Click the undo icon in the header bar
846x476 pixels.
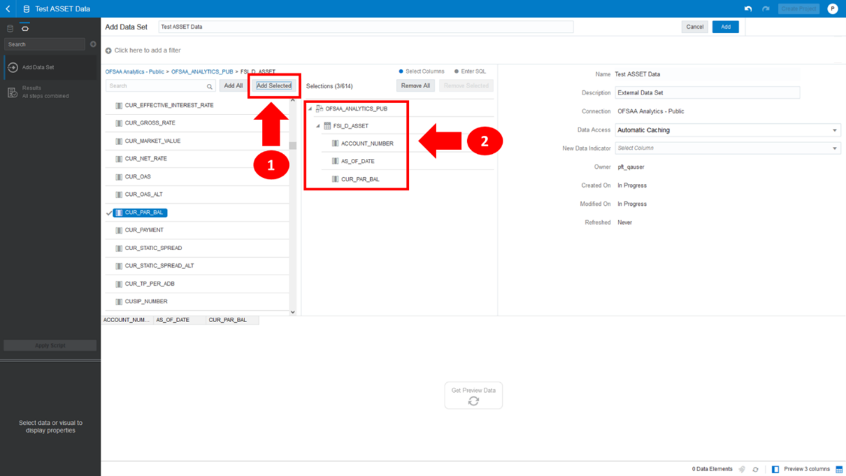point(748,8)
